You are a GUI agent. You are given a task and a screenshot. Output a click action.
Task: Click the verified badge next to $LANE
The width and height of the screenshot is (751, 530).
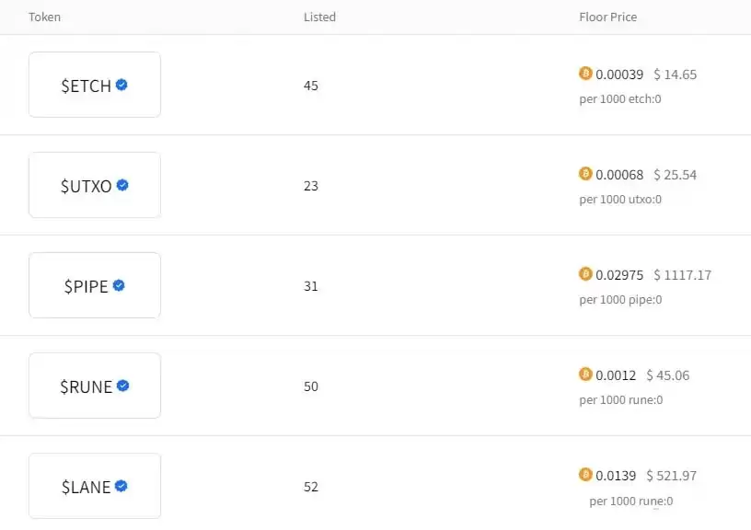[121, 486]
